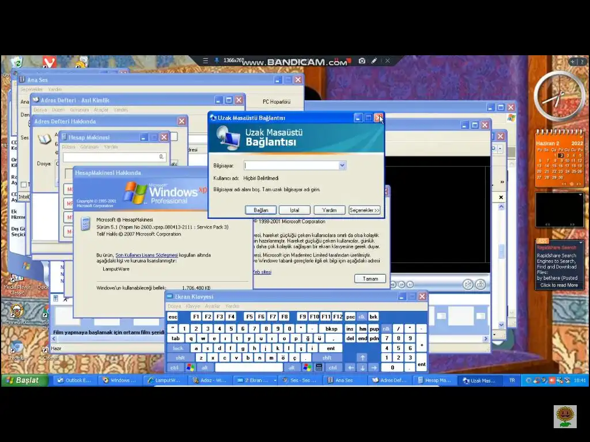
Task: Toggle the right ctrl key on keyboard
Action: coord(332,368)
